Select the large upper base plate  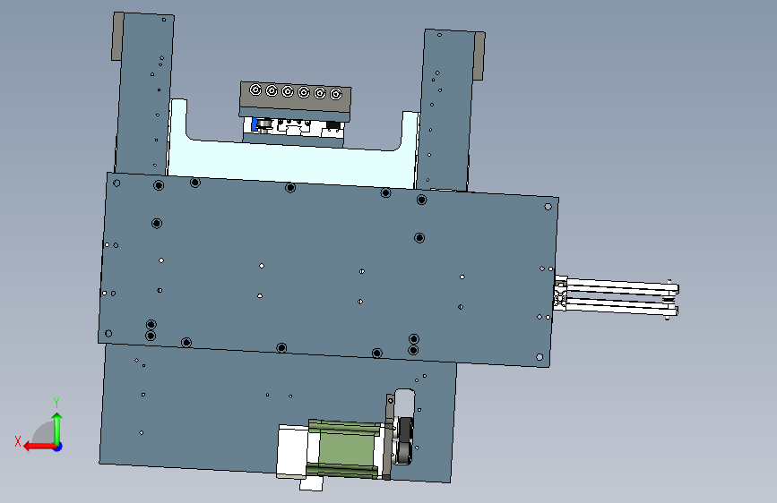pyautogui.click(x=328, y=269)
